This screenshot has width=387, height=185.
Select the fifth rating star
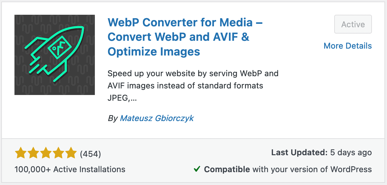tap(71, 153)
